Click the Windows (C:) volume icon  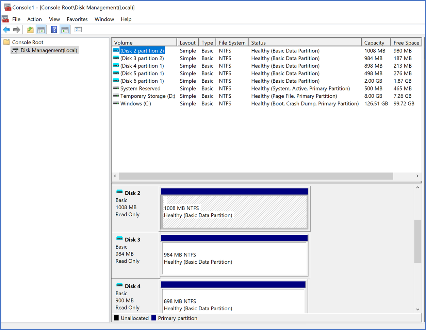(116, 103)
